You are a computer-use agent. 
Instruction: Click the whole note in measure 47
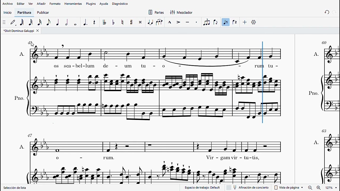pos(58,150)
